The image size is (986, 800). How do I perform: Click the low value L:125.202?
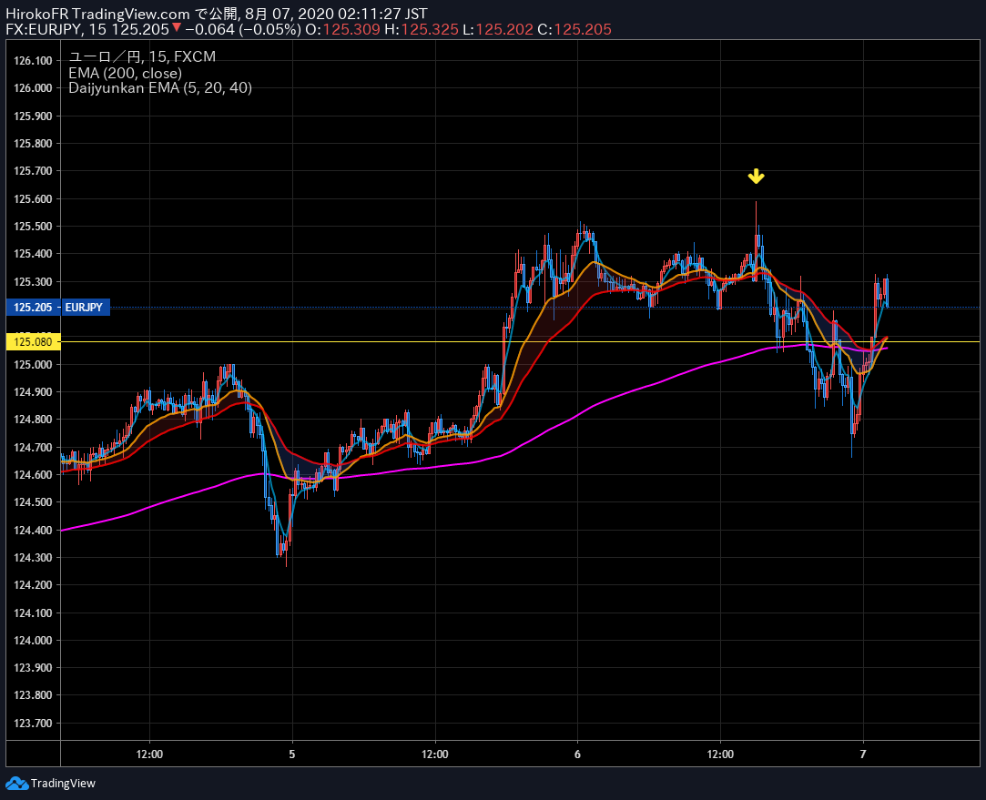(x=498, y=29)
